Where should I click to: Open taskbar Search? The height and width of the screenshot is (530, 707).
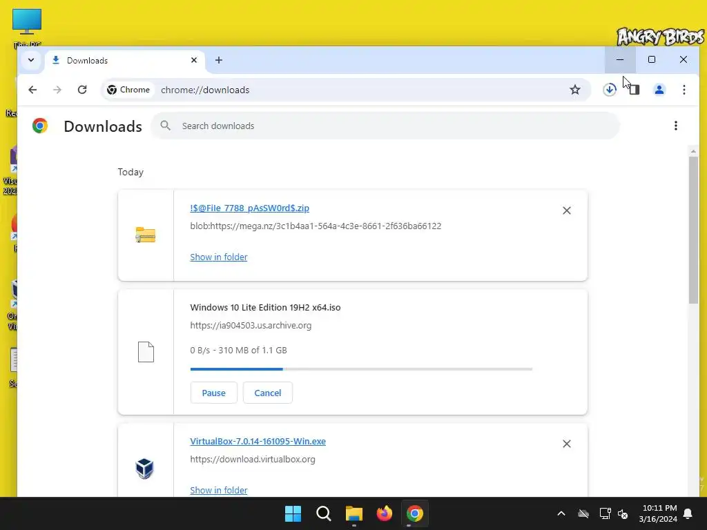(324, 513)
